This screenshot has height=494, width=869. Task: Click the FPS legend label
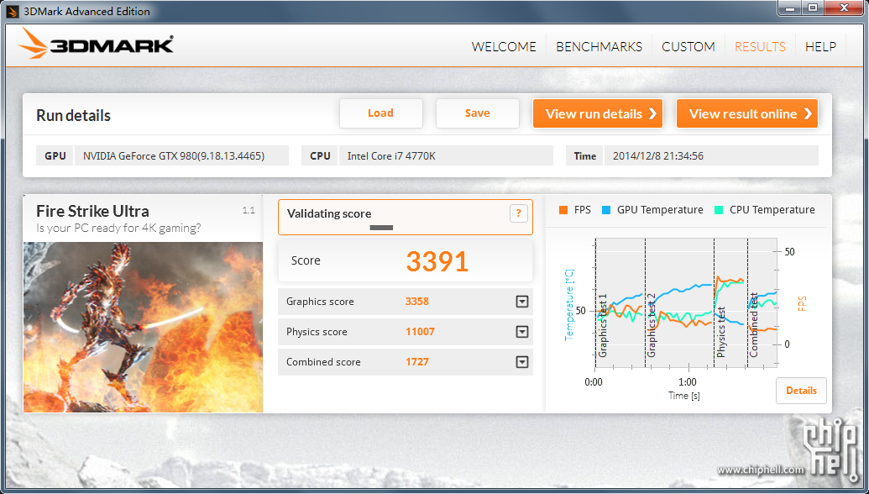click(583, 210)
